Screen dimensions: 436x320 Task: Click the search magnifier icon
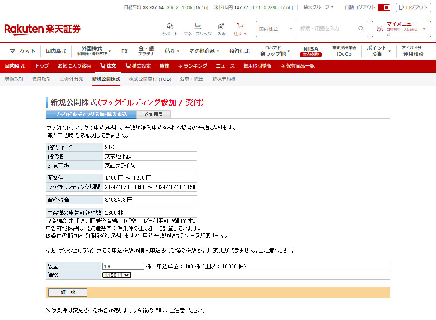[361, 29]
